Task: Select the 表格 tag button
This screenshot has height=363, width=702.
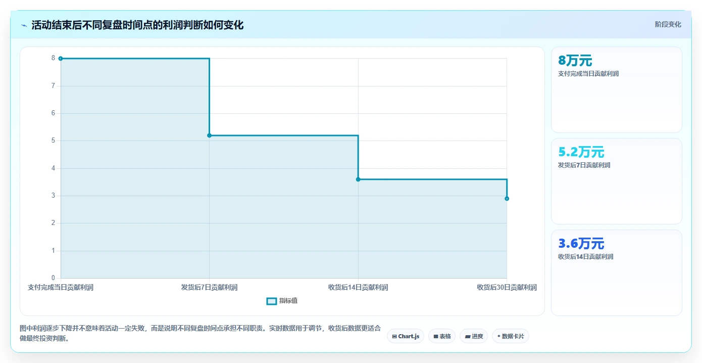Action: pos(442,336)
